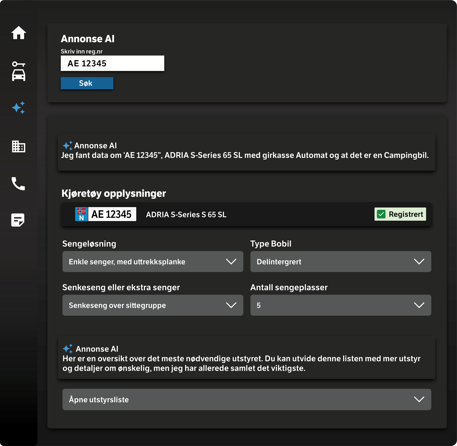Viewport: 457px width, 446px height.
Task: Open Senkeseng eller ekstra senger dropdown
Action: [x=153, y=305]
